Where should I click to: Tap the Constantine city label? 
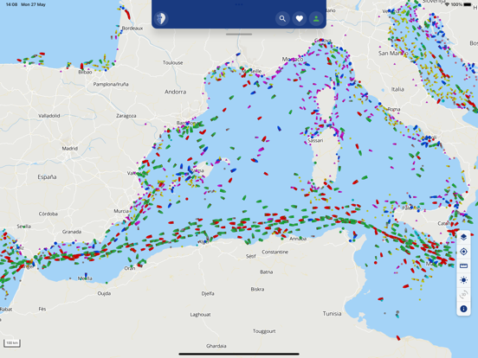(x=275, y=252)
